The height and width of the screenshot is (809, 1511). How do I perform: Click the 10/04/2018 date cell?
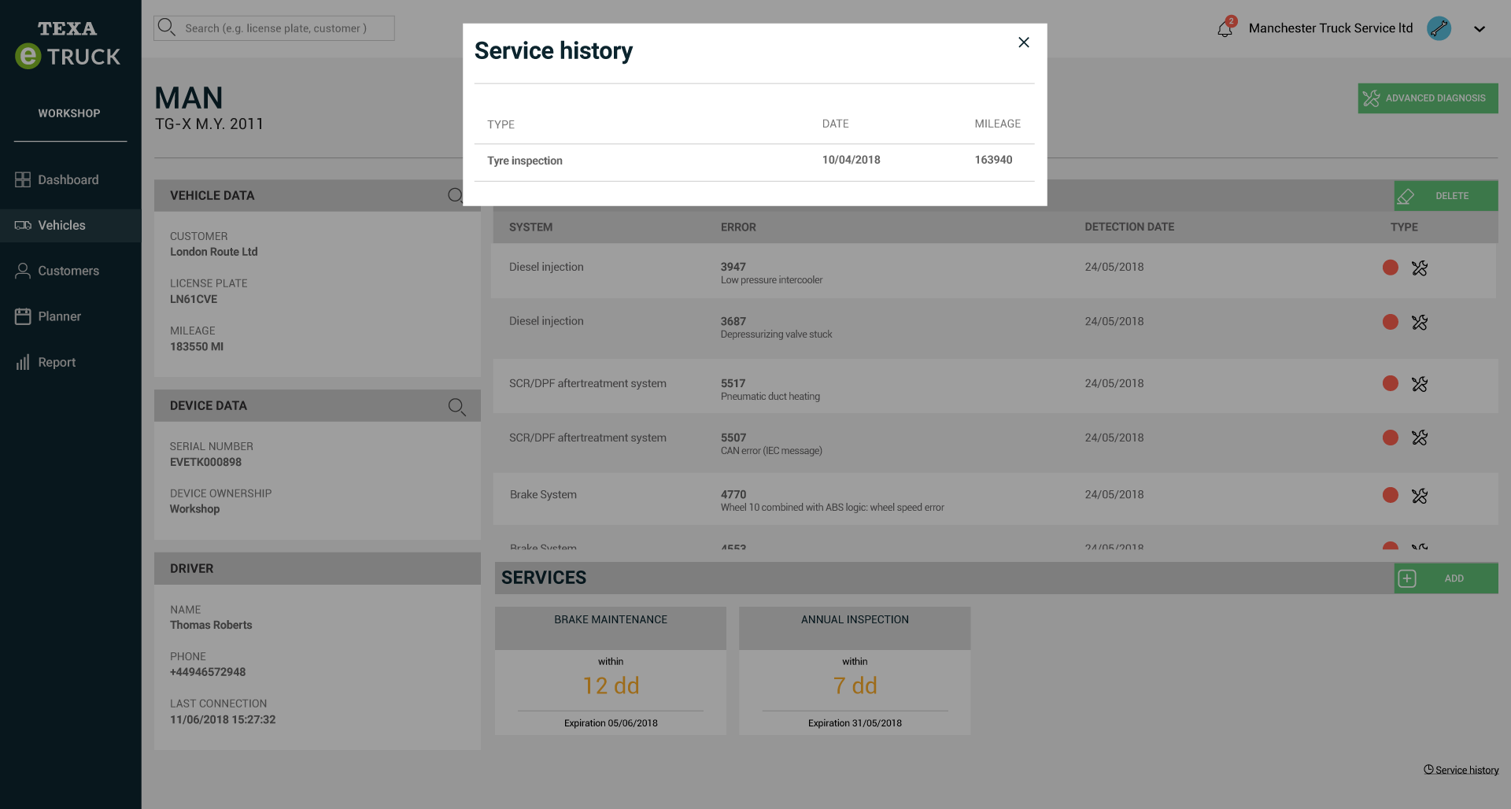852,160
